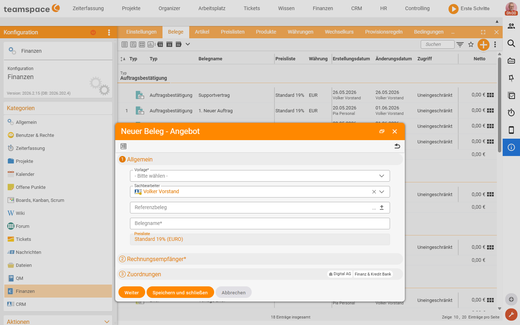Viewport: 520px width, 325px height.
Task: Click the upload icon in Referenzbeleg field
Action: point(382,208)
